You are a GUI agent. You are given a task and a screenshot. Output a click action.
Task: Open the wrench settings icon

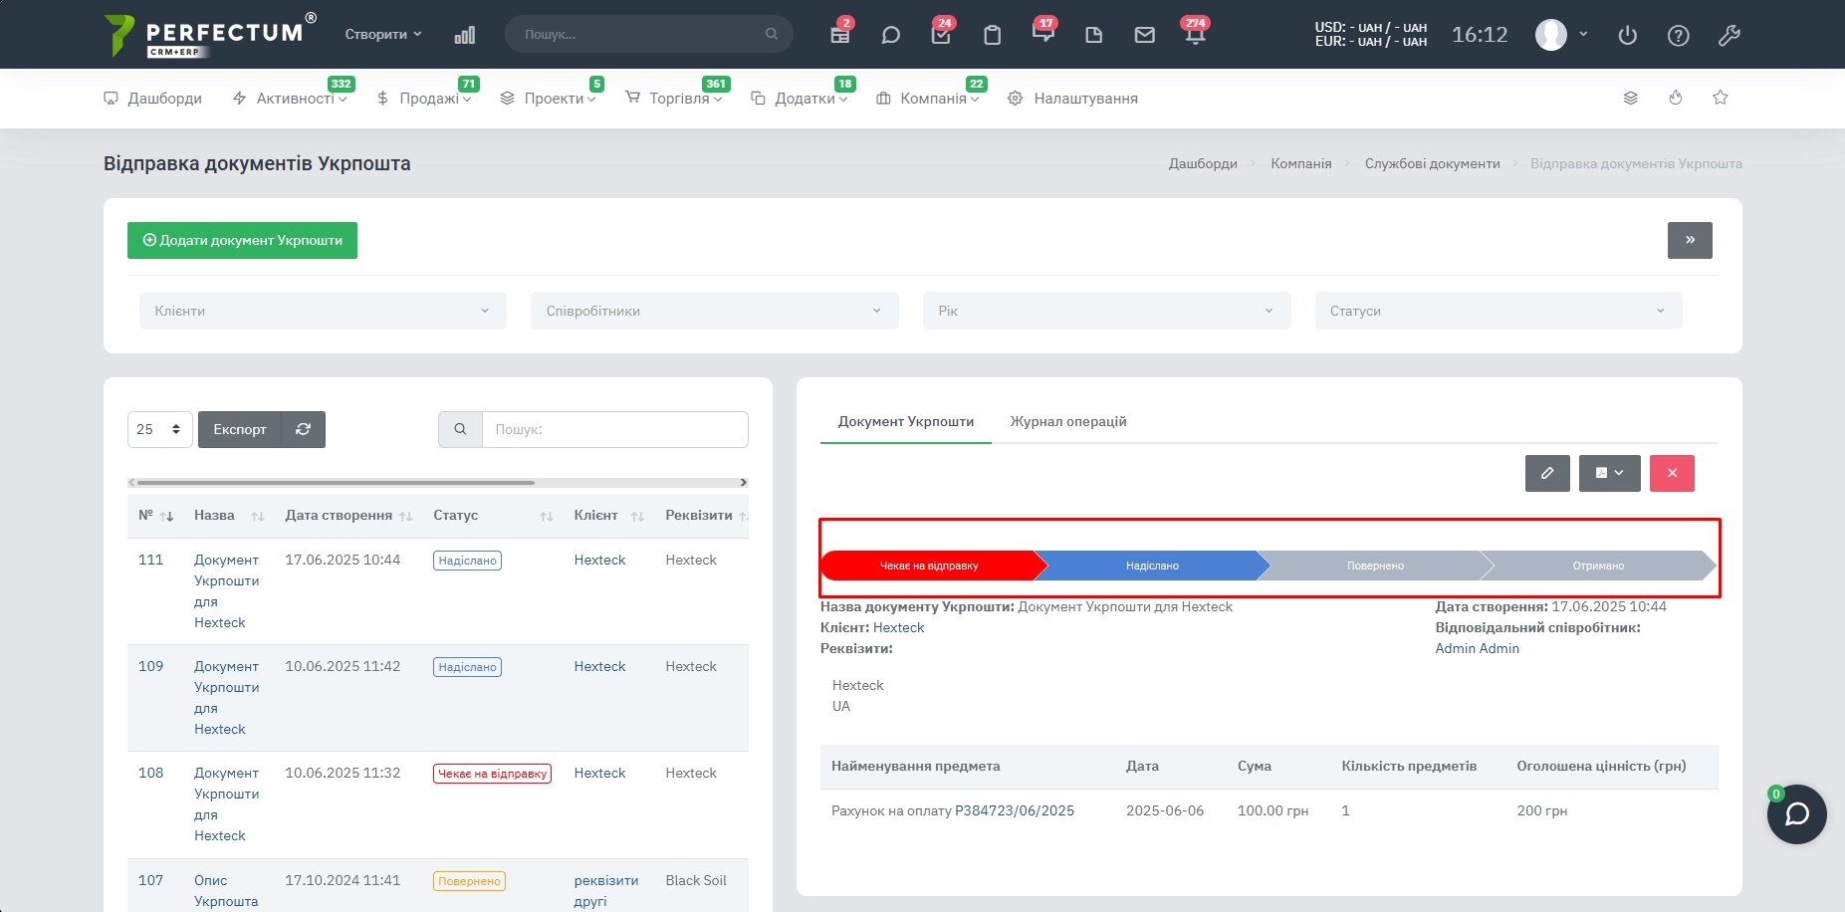point(1730,35)
